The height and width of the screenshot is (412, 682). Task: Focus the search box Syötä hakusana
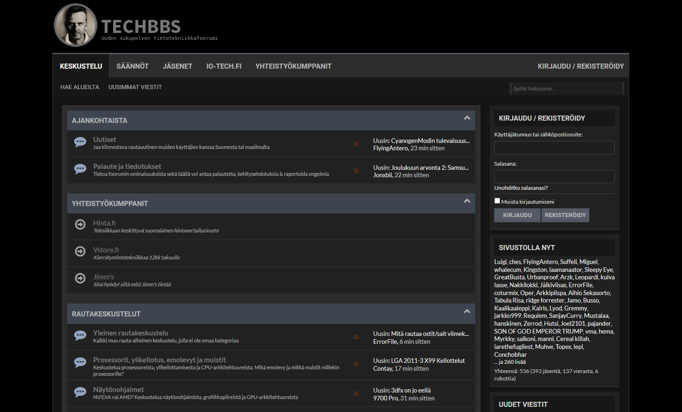click(x=566, y=89)
